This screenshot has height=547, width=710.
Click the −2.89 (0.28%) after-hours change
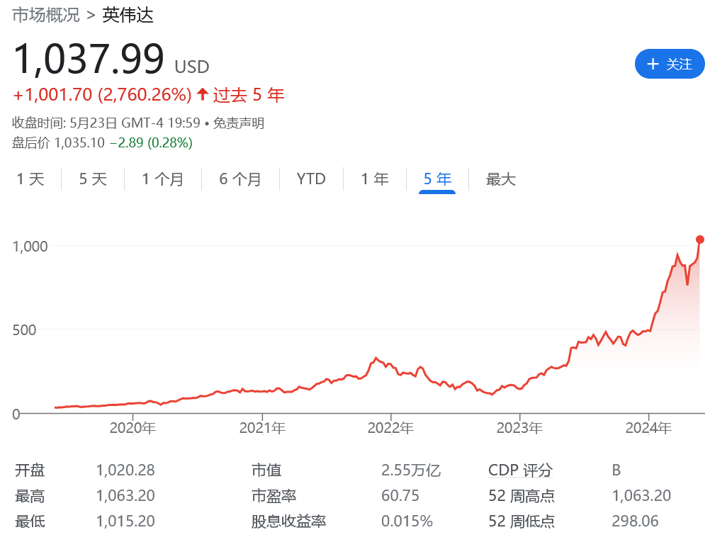tap(151, 143)
